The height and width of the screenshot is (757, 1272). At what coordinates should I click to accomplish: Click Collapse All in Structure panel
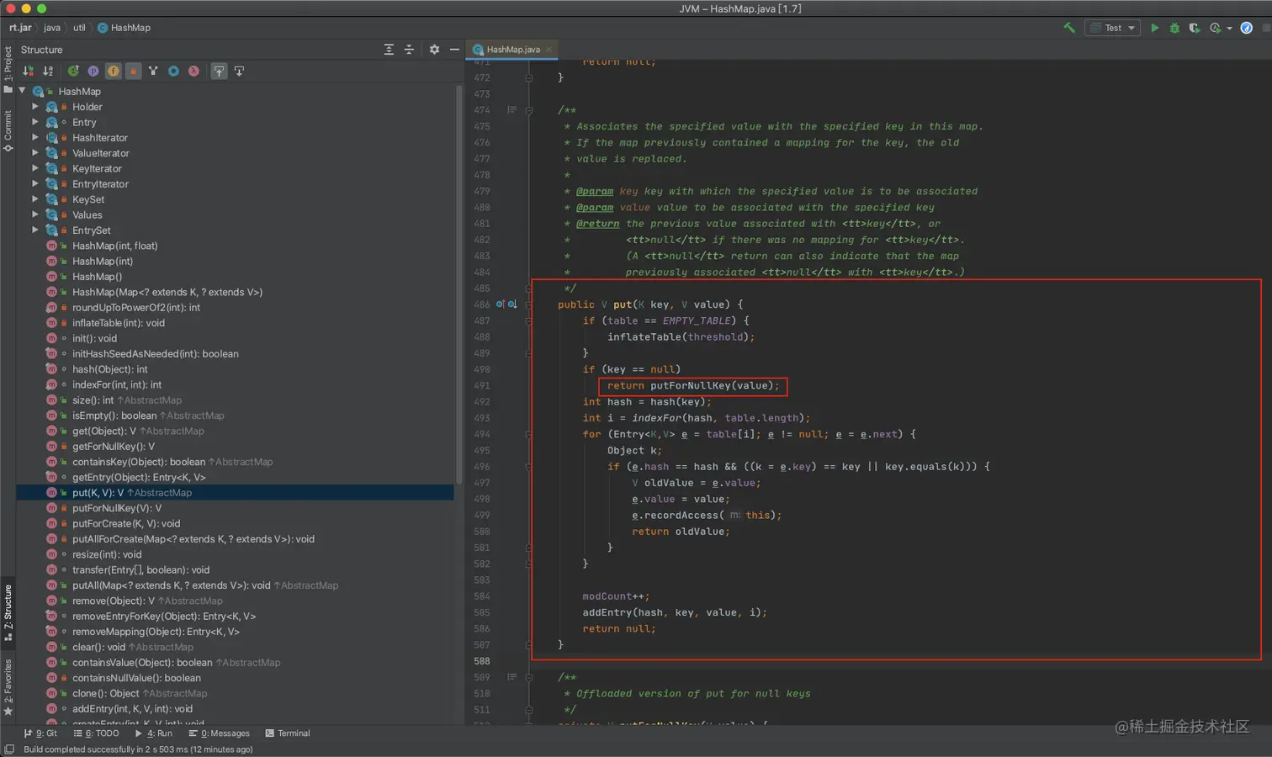click(409, 50)
